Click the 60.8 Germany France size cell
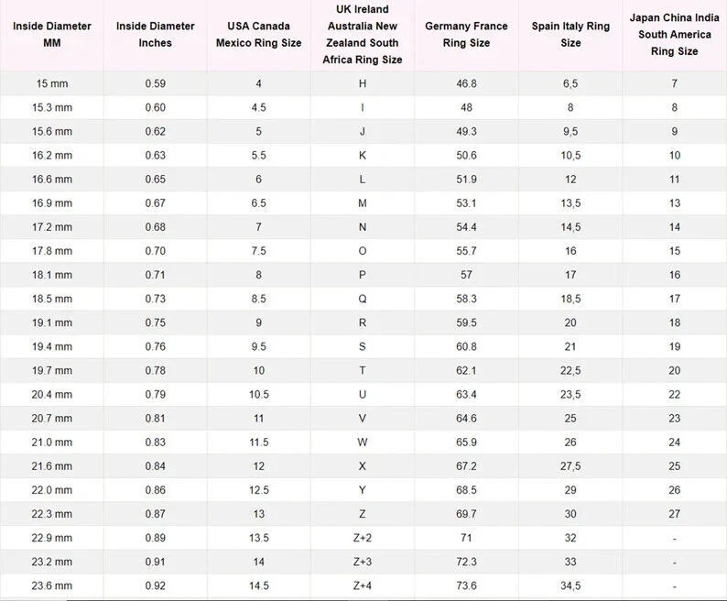The image size is (727, 601). point(467,346)
